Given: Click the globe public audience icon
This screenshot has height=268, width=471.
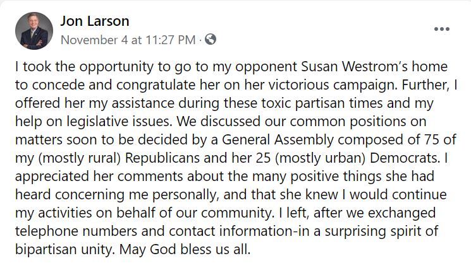Looking at the screenshot, I should coord(211,39).
